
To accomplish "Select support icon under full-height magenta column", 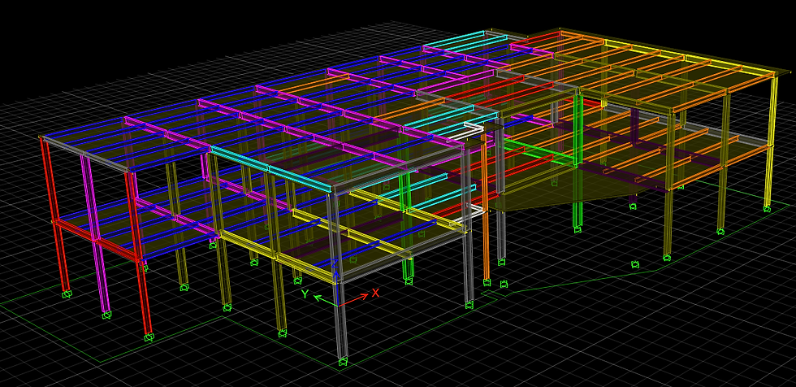I will click(106, 315).
